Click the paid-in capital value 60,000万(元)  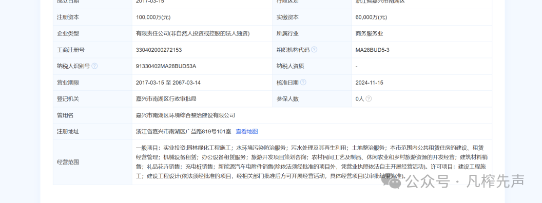[371, 17]
